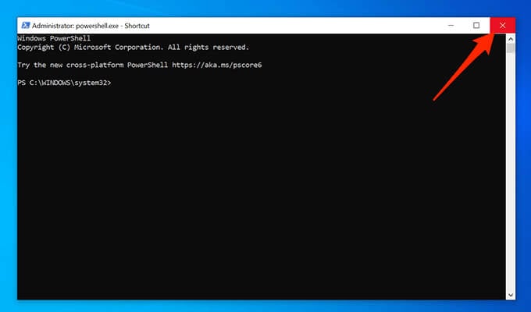Click the Microsoft Corporation copyright line
This screenshot has height=312, width=531.
133,48
